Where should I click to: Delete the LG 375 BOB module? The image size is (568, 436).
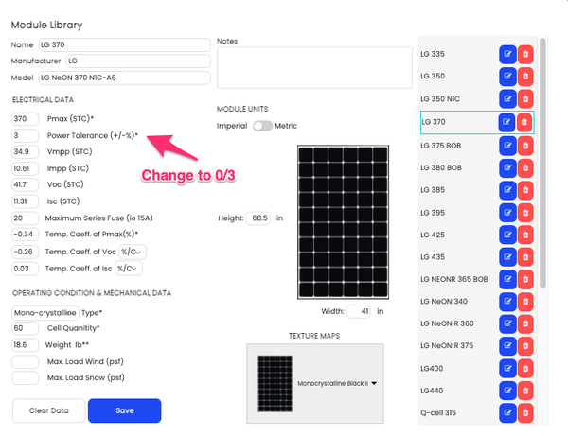click(525, 146)
